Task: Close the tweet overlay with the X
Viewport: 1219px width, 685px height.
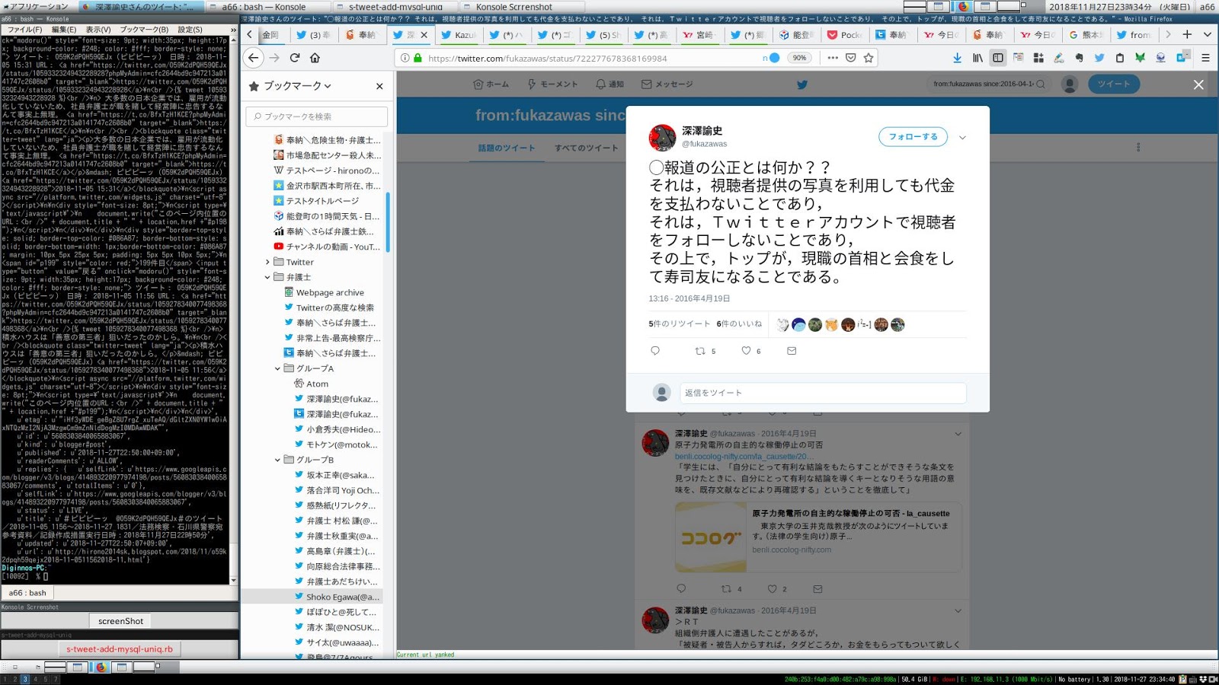Action: tap(1198, 84)
